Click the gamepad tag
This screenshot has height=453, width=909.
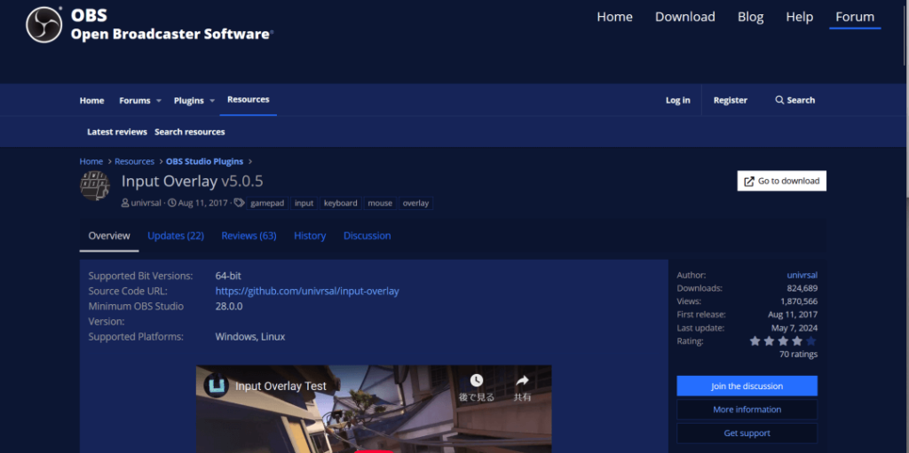pos(267,203)
